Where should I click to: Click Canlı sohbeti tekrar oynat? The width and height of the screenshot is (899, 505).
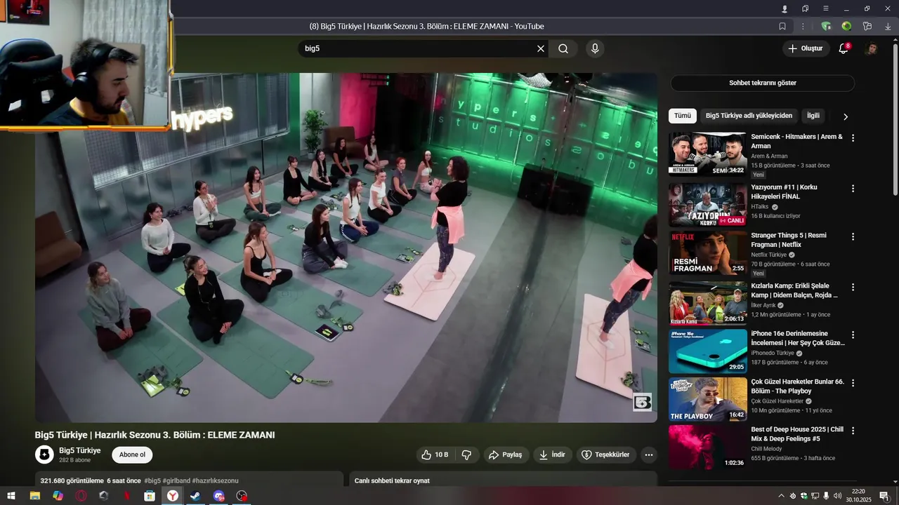pyautogui.click(x=392, y=480)
